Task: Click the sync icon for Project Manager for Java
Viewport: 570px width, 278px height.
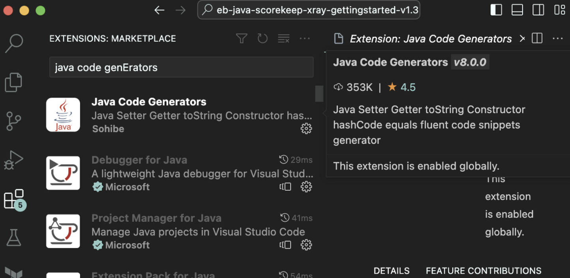Action: pyautogui.click(x=285, y=245)
